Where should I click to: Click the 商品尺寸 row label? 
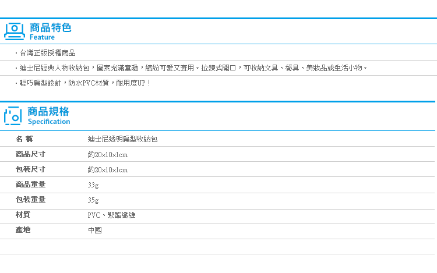point(31,154)
